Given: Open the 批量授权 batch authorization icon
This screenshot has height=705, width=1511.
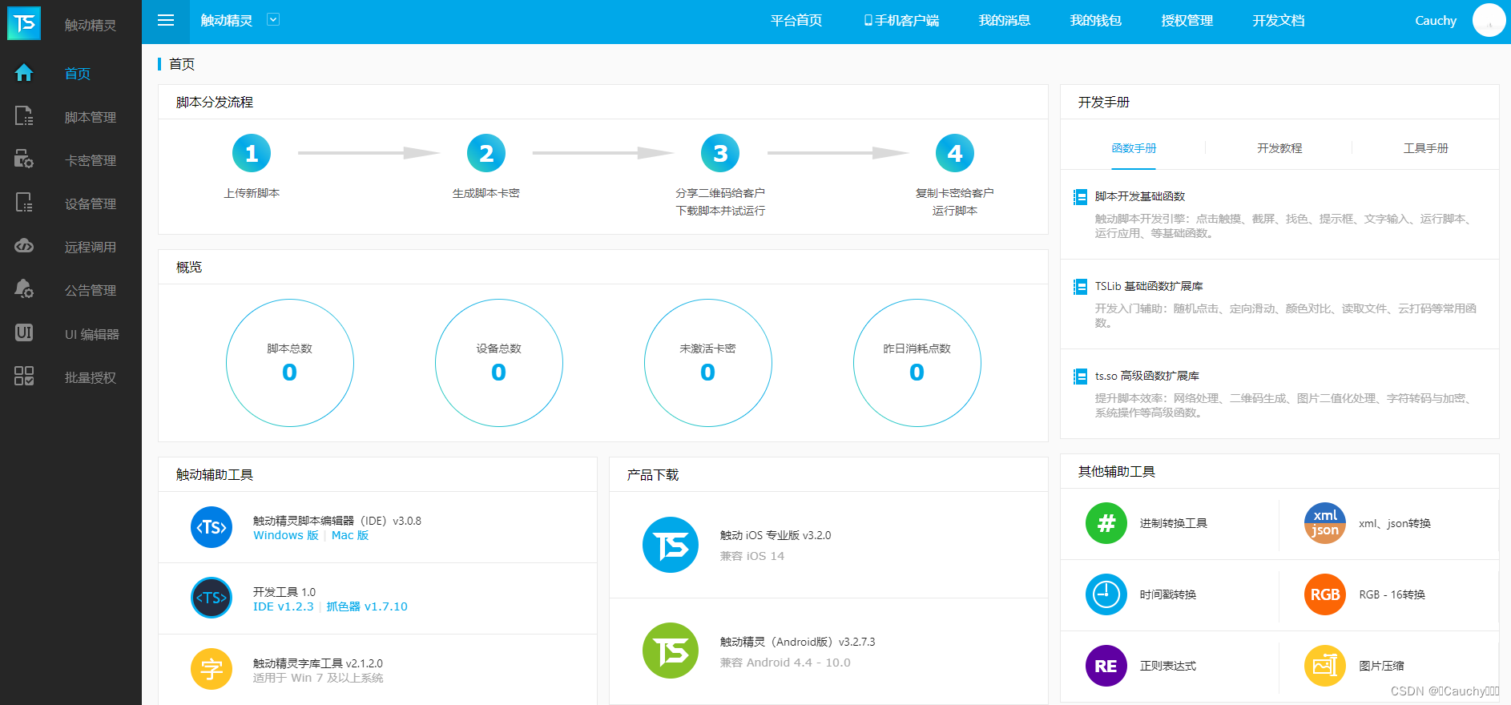Looking at the screenshot, I should [x=24, y=376].
